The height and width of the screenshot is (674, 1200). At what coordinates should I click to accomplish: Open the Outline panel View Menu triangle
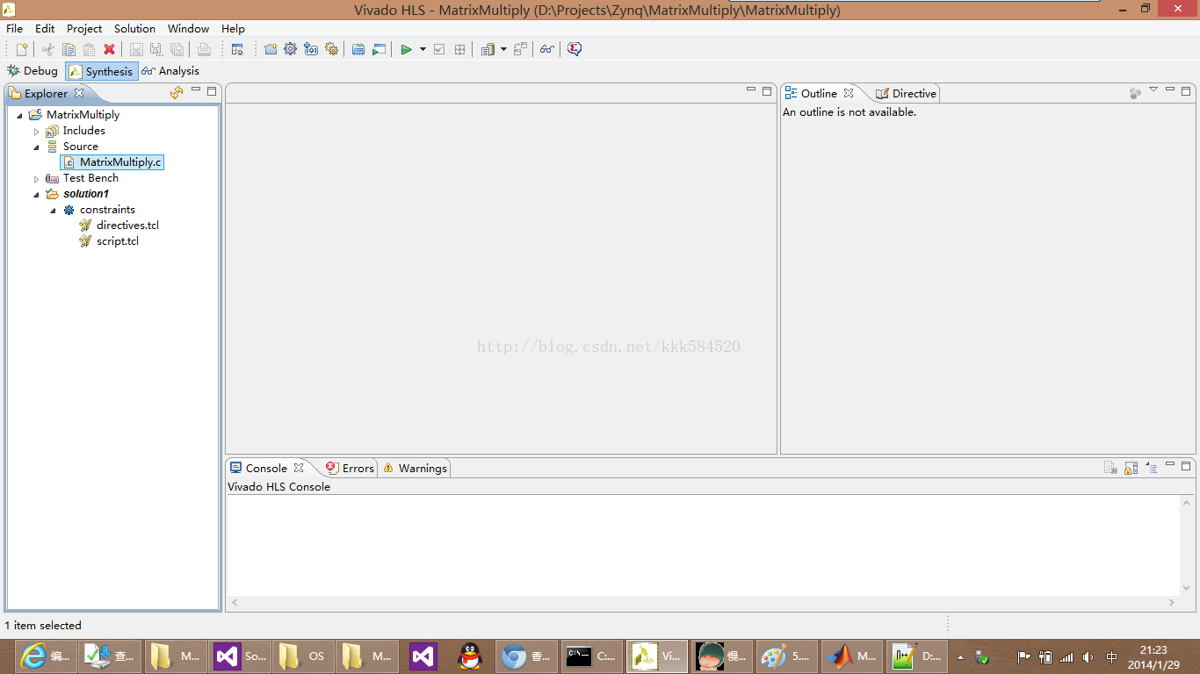tap(1153, 90)
